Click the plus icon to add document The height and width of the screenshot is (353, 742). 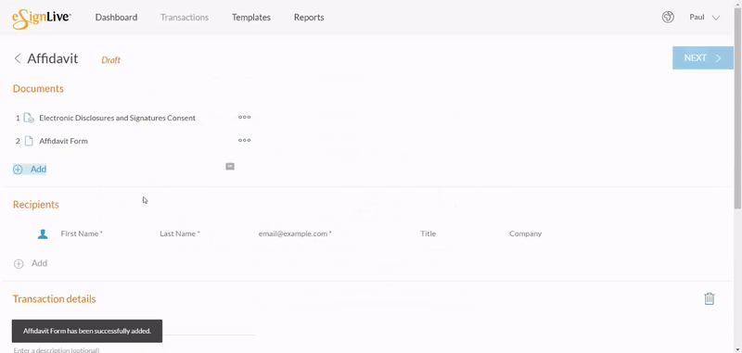pyautogui.click(x=18, y=170)
